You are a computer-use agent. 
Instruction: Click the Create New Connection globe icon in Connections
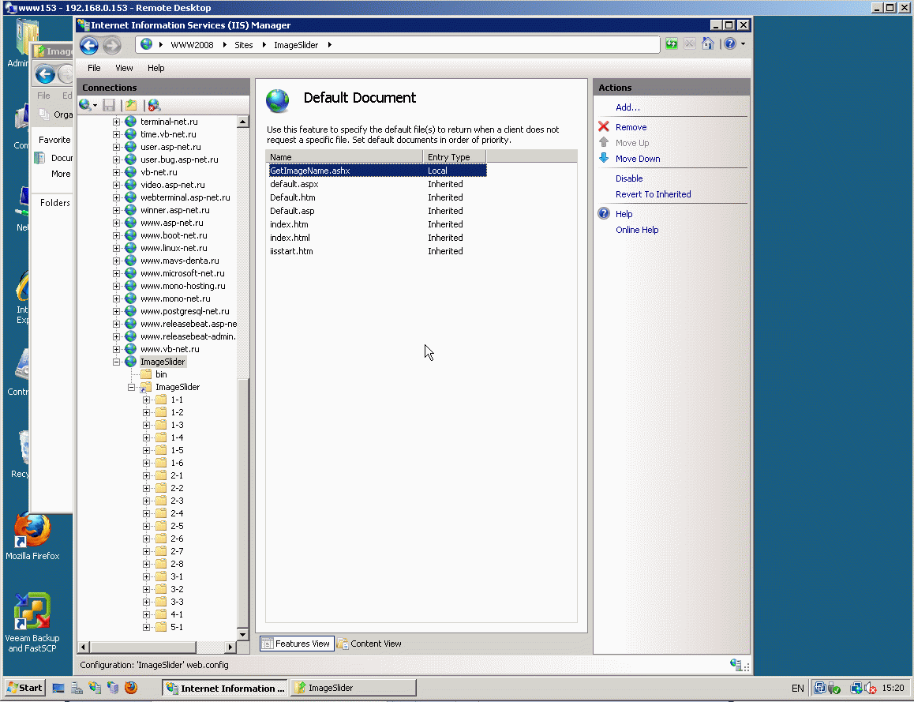pyautogui.click(x=85, y=105)
